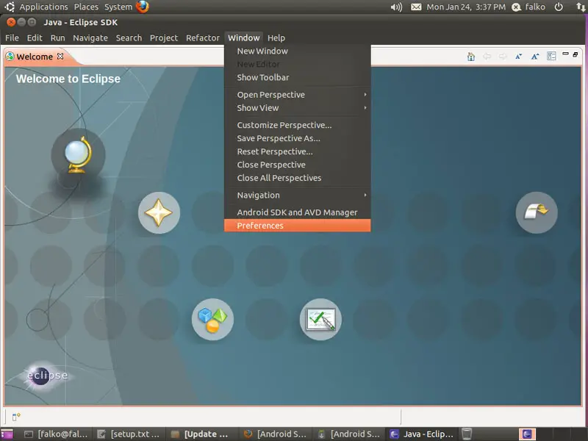Open the mail envelope indicator
The width and height of the screenshot is (588, 441).
[416, 7]
